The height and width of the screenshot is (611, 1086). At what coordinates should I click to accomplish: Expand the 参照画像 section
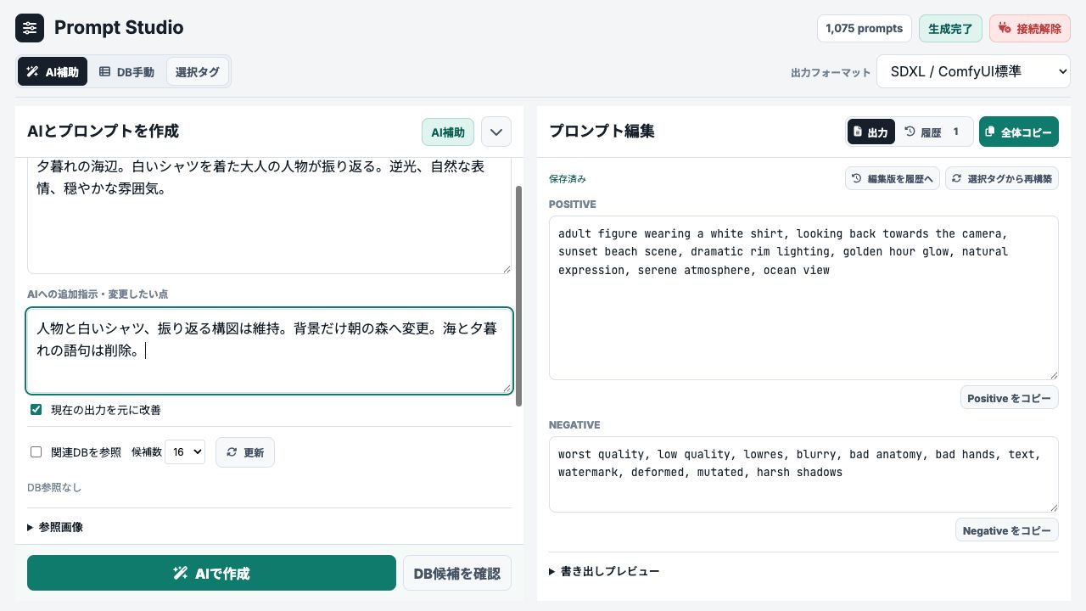[x=55, y=527]
